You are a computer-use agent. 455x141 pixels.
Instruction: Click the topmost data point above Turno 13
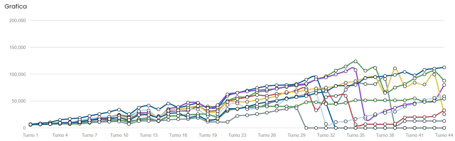[148, 106]
